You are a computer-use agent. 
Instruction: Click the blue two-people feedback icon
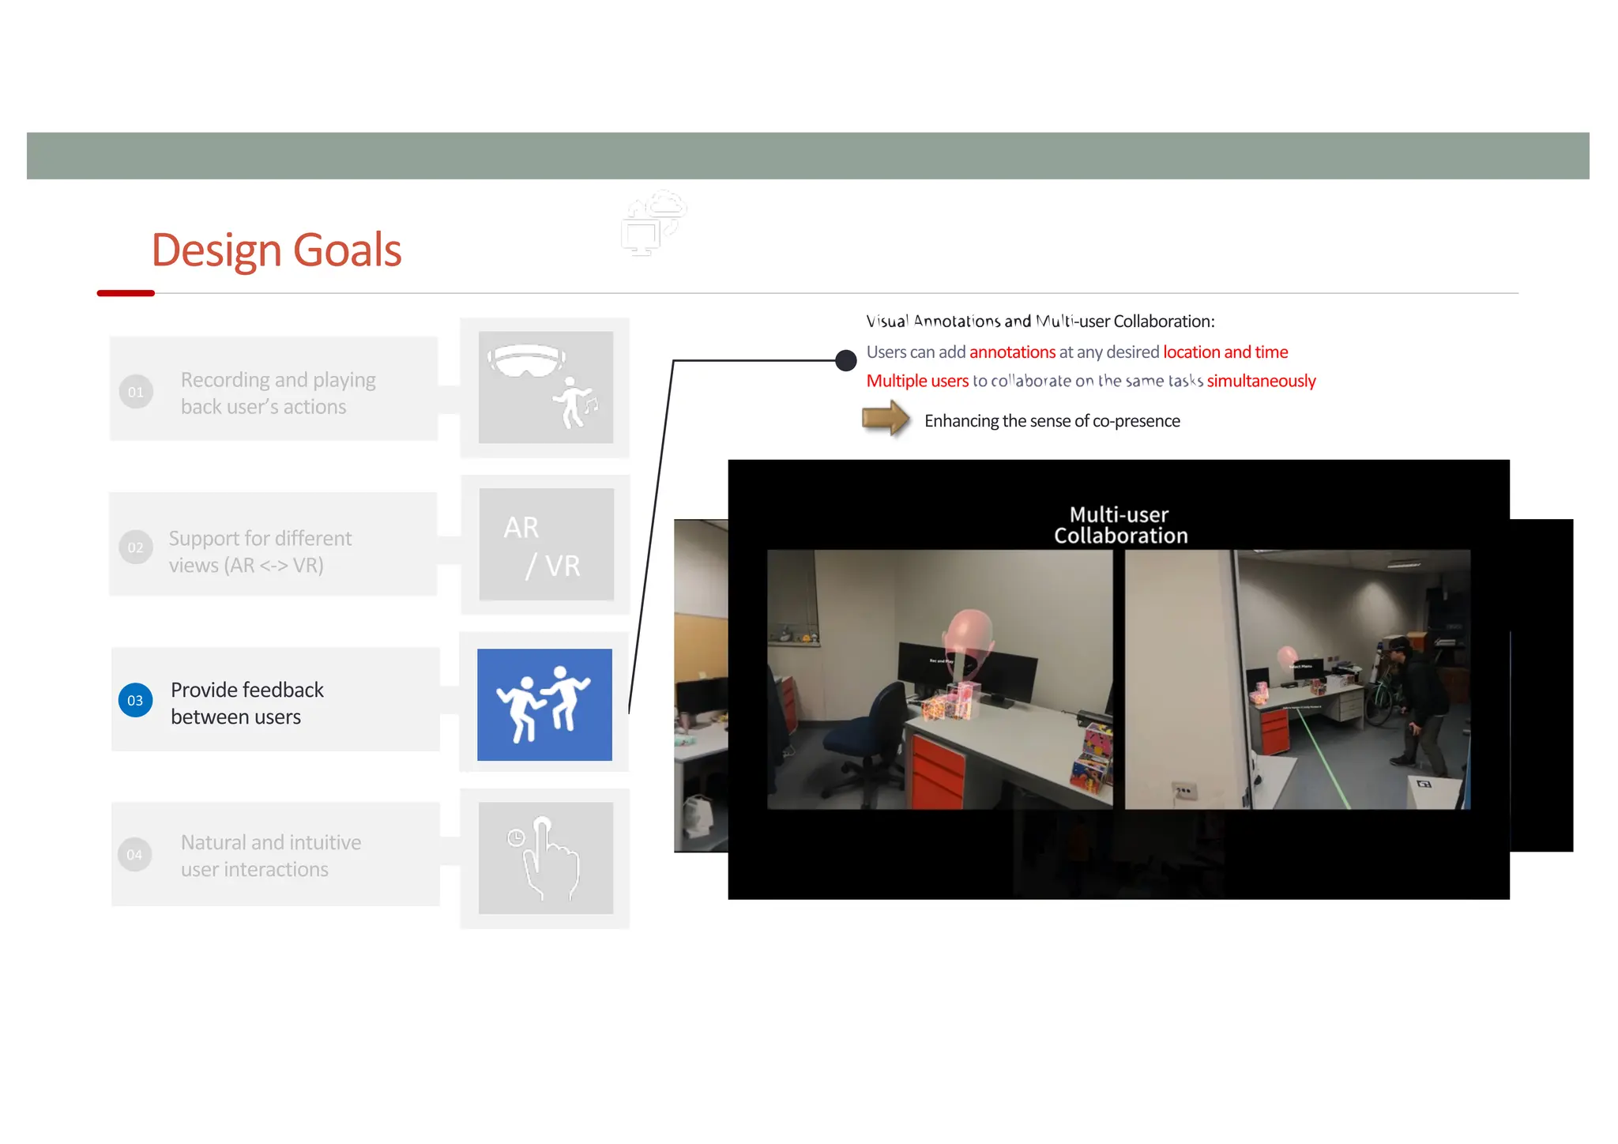(544, 705)
